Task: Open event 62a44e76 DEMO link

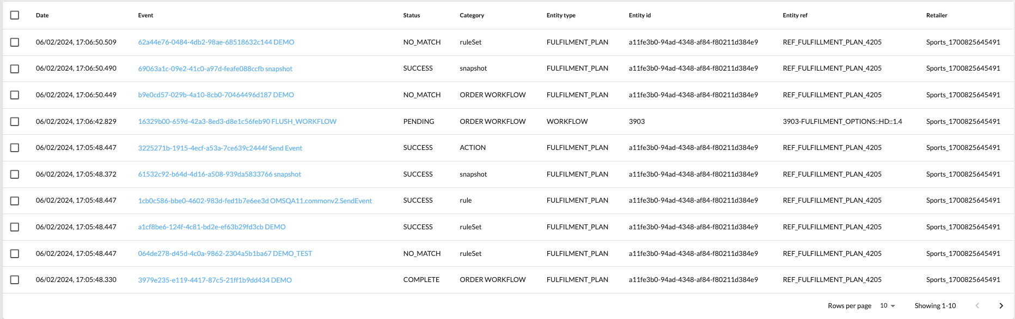Action: tap(216, 42)
